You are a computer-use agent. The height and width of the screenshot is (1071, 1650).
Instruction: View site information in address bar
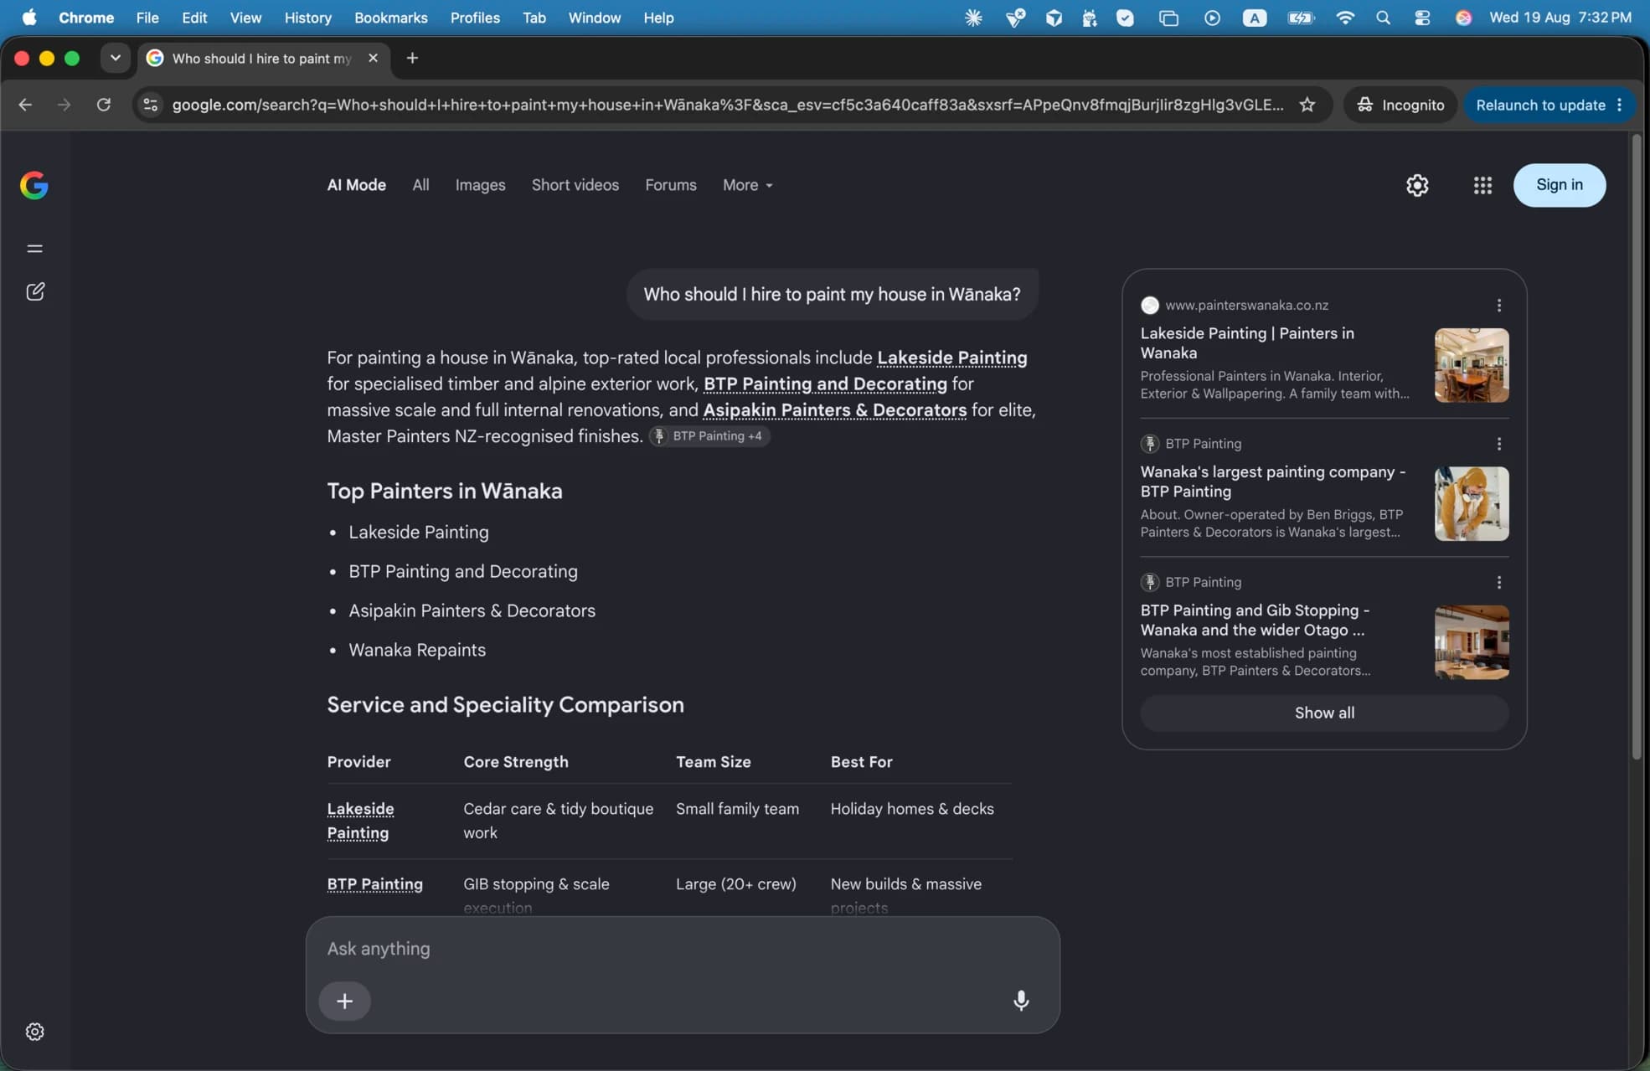point(151,105)
